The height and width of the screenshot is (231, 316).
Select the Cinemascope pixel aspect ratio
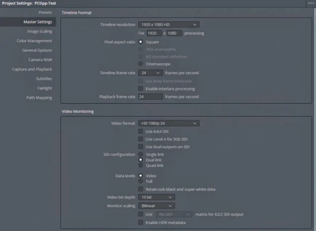[141, 64]
